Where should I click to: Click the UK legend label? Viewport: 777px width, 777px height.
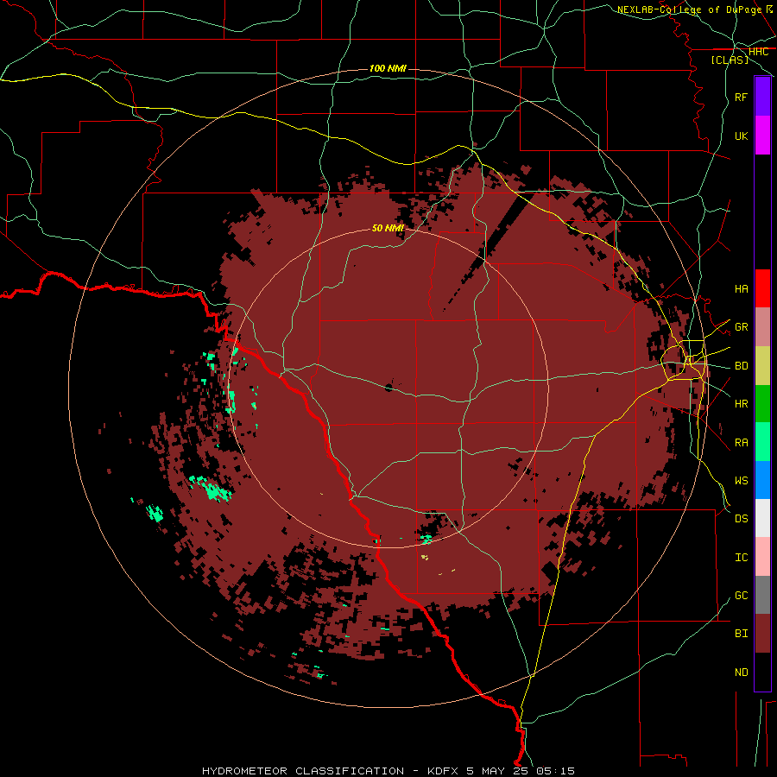pos(742,136)
